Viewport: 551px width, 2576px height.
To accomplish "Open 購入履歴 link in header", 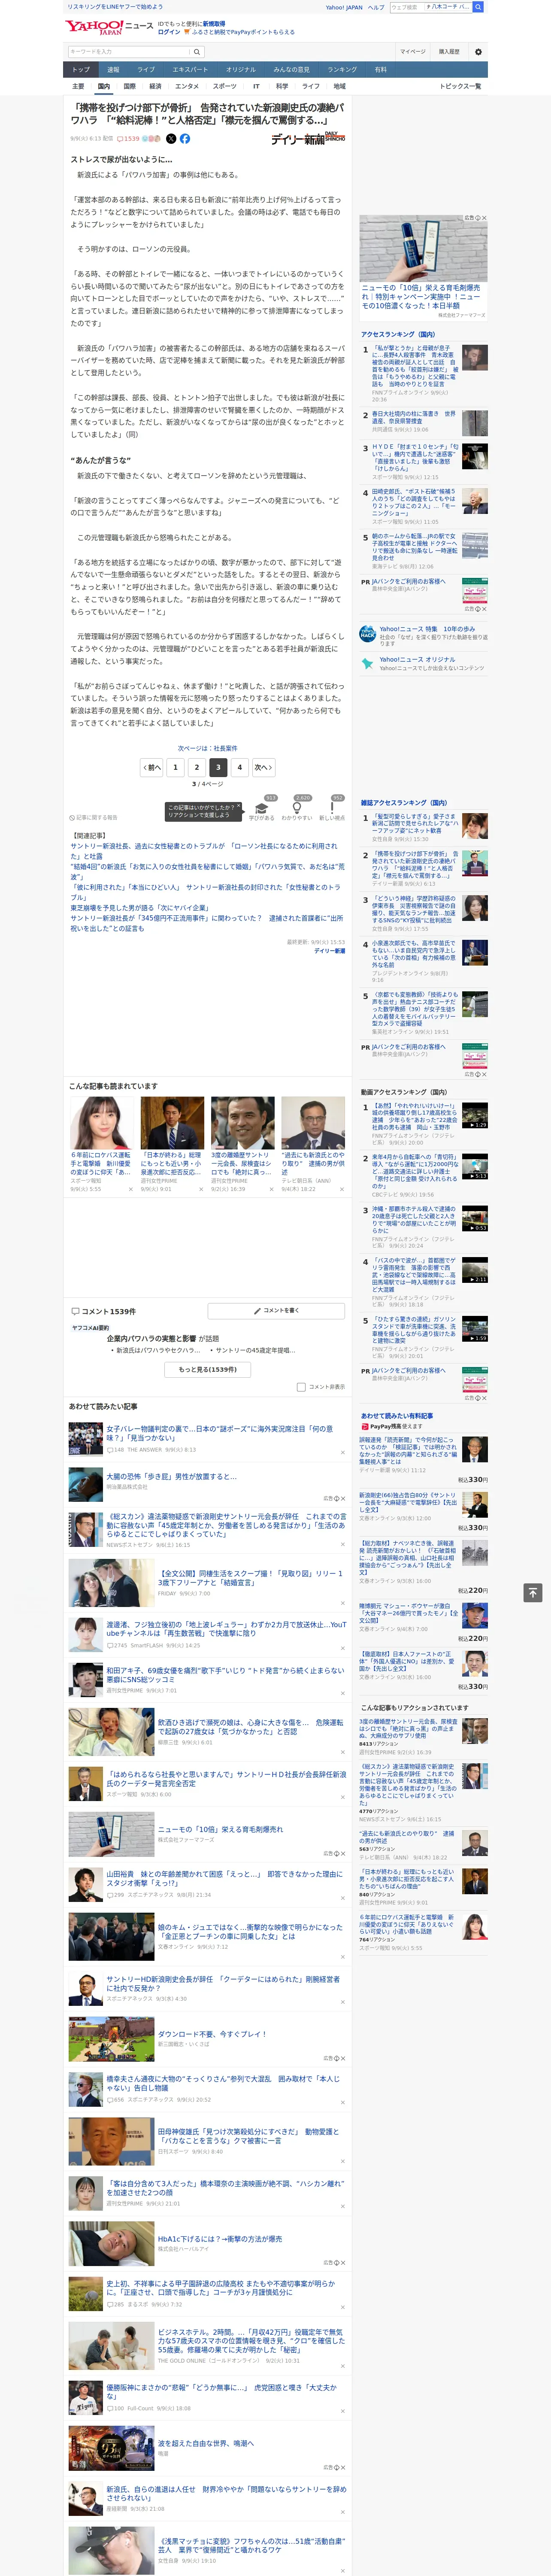I will 449,52.
